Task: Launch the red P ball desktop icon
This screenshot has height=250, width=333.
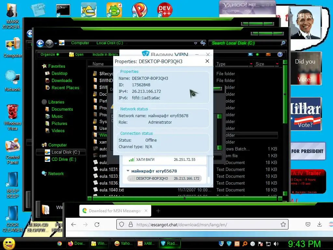Action: [x=139, y=10]
